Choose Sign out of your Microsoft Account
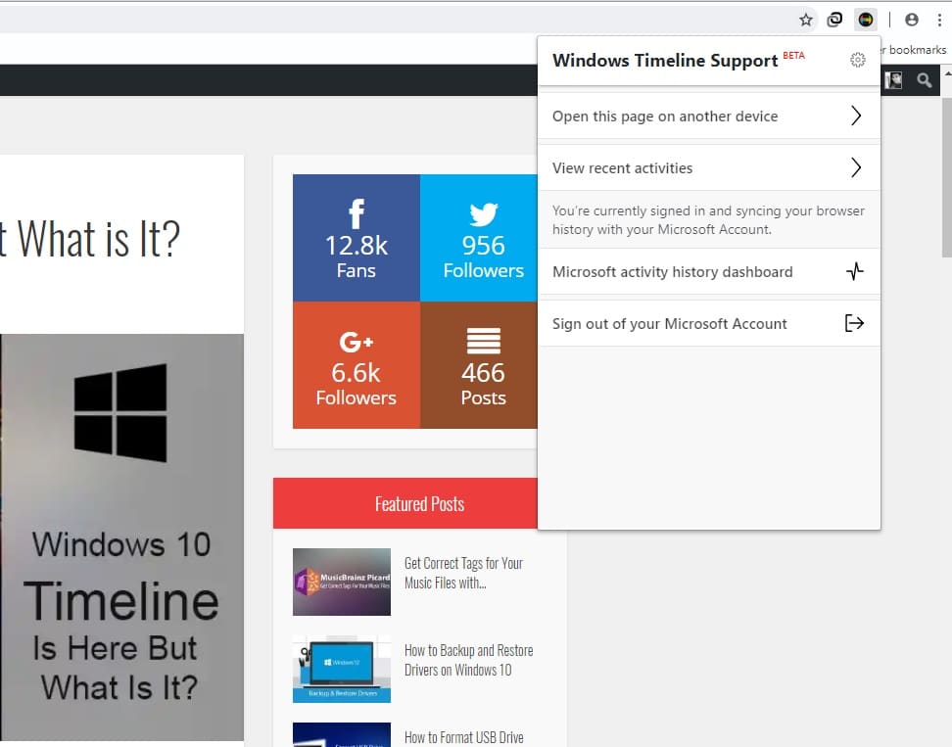Viewport: 952px width, 747px height. point(709,323)
